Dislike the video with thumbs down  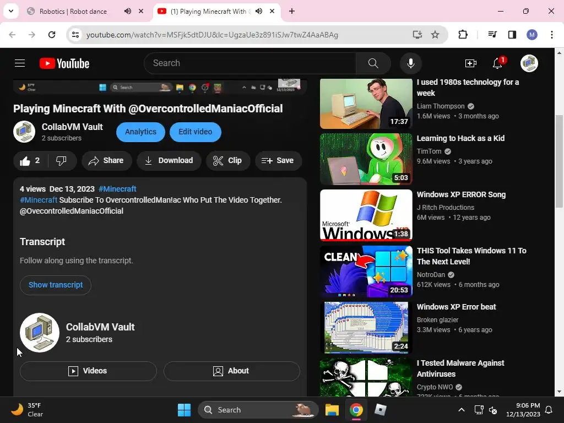(x=62, y=161)
